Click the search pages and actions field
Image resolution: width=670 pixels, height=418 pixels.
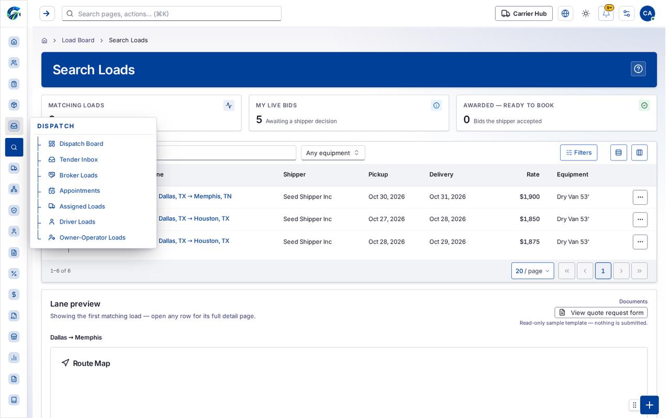(x=172, y=14)
